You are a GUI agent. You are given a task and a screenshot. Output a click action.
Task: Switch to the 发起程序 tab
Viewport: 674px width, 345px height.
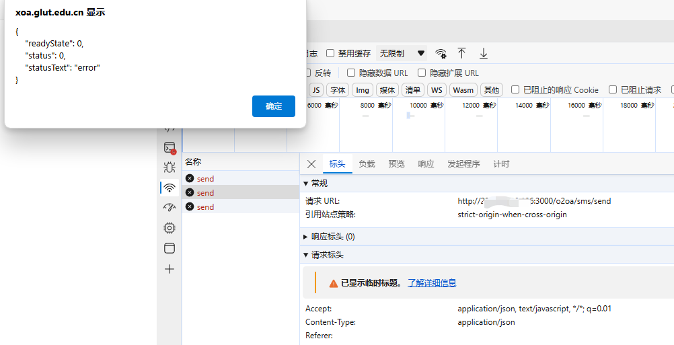coord(464,163)
